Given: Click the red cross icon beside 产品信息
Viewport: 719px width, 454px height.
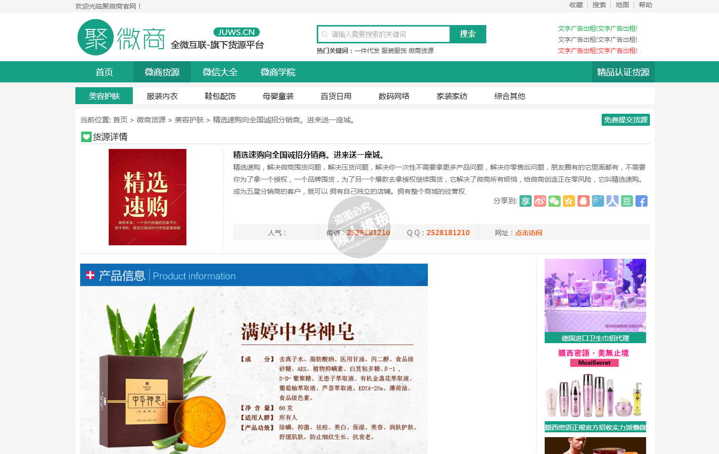Looking at the screenshot, I should click(x=90, y=275).
